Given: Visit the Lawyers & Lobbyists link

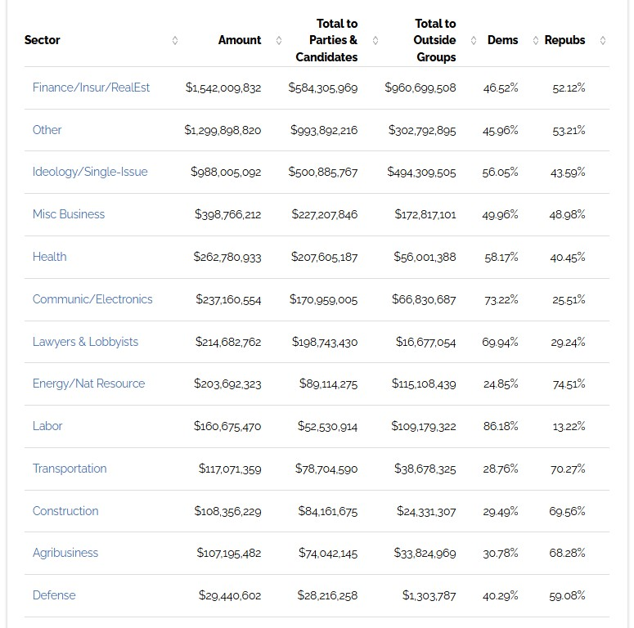Looking at the screenshot, I should pyautogui.click(x=85, y=342).
